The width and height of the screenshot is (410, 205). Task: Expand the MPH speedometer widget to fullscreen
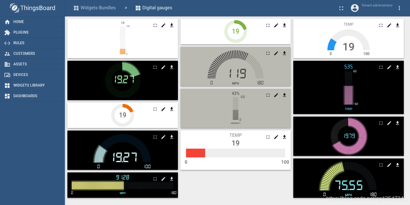click(x=268, y=53)
